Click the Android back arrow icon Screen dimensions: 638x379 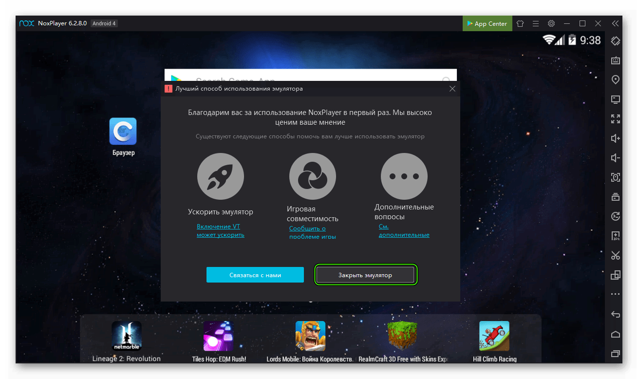pos(615,315)
